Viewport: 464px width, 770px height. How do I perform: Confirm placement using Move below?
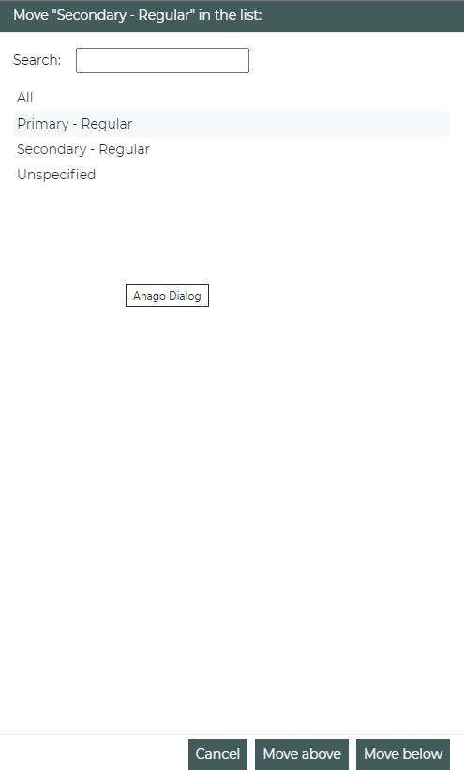pyautogui.click(x=403, y=754)
